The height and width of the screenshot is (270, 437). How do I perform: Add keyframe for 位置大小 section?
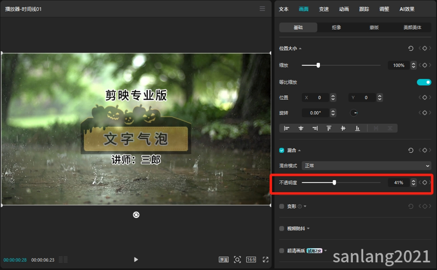424,48
